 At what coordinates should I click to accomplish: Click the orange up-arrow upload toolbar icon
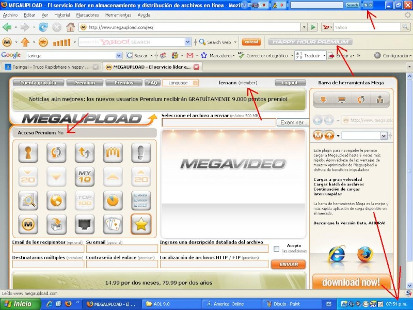pos(25,42)
